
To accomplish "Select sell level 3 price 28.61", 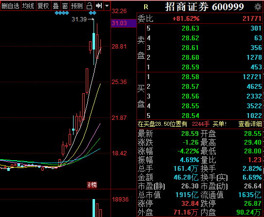I will pyautogui.click(x=190, y=48).
